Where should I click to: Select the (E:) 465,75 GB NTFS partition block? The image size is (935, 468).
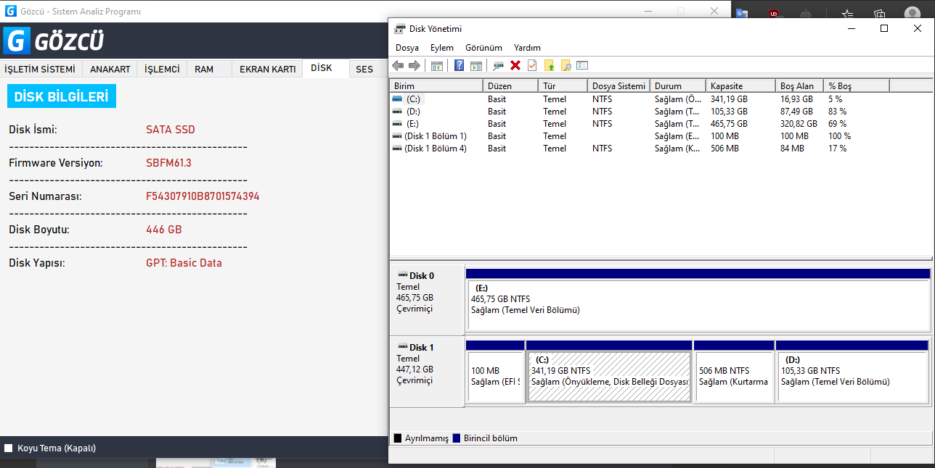pyautogui.click(x=698, y=305)
